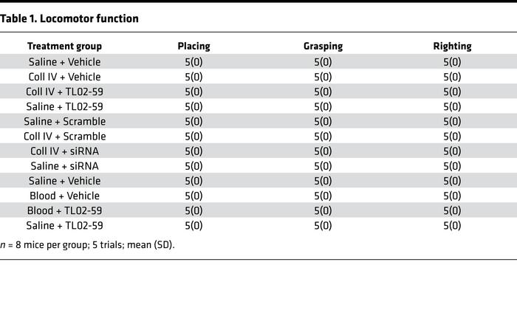
Task: Select the Blood + Vehicle row label
Action: click(64, 196)
